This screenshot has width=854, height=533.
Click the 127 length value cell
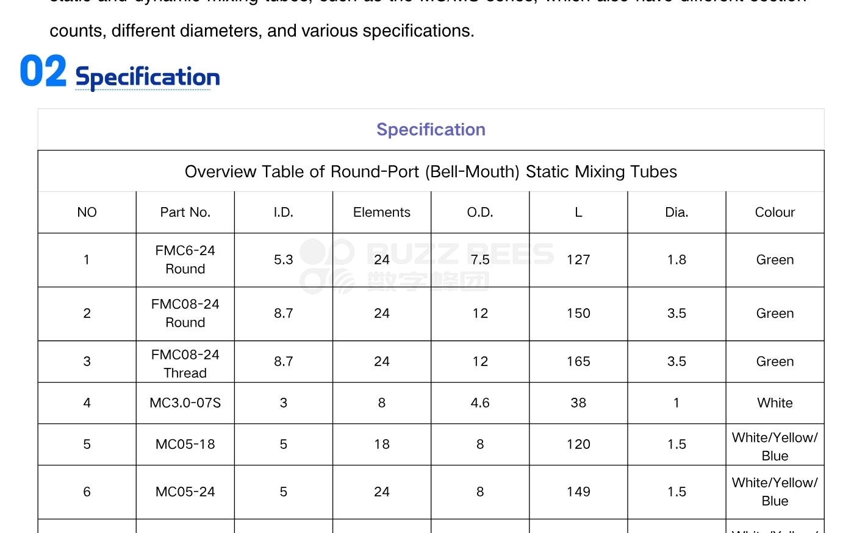pyautogui.click(x=578, y=260)
